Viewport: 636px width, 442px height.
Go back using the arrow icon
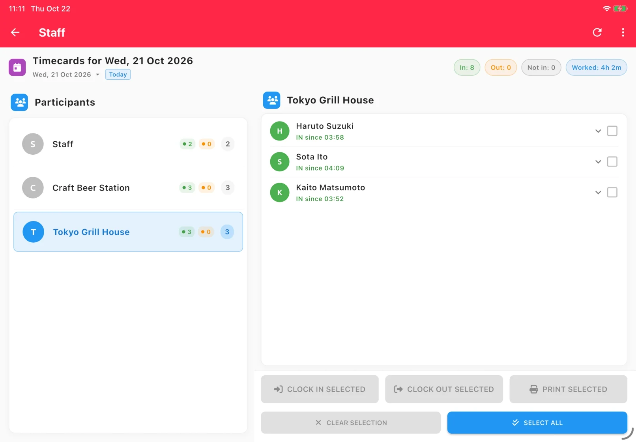[15, 32]
